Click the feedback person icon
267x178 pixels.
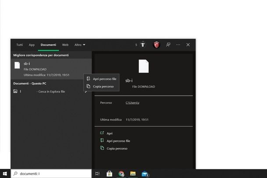168,45
